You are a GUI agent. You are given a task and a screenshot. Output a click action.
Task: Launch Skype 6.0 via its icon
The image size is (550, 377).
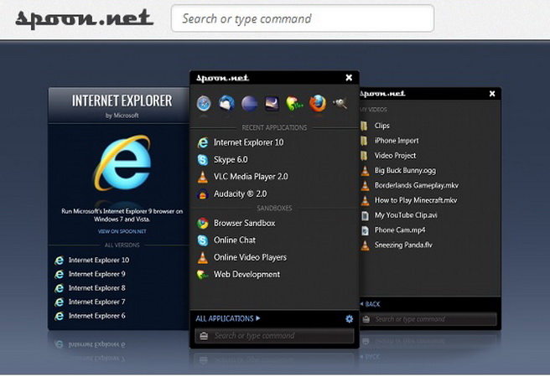[x=203, y=160]
